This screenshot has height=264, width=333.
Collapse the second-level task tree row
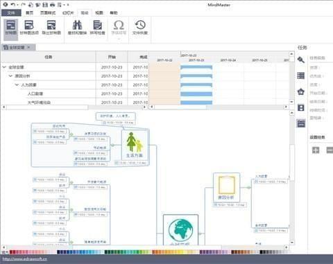10,76
